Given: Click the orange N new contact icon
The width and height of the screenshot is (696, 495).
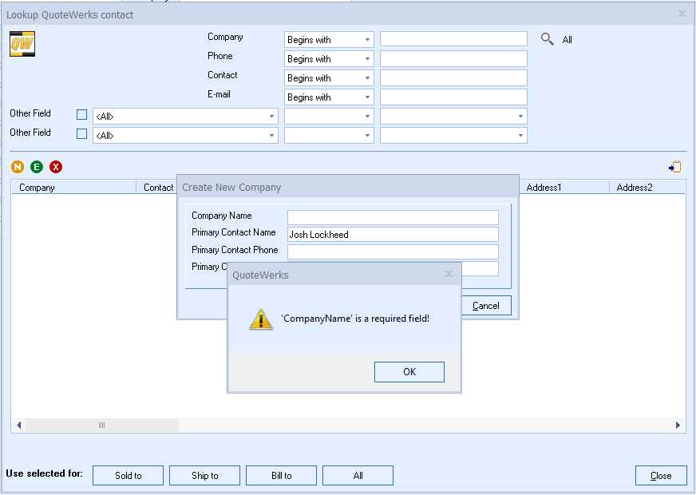Looking at the screenshot, I should pos(18,167).
